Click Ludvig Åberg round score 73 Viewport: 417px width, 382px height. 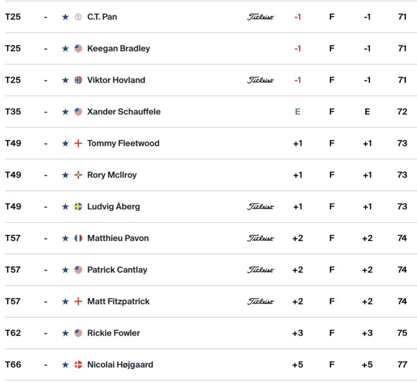point(402,206)
